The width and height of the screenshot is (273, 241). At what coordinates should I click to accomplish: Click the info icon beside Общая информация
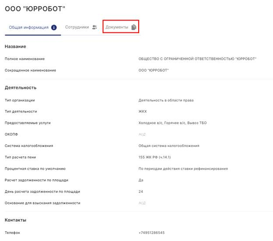point(54,27)
